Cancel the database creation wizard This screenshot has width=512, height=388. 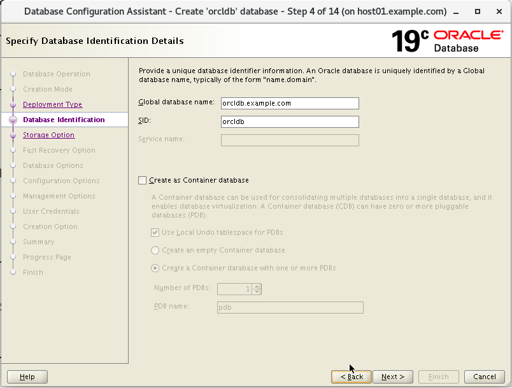(485, 377)
